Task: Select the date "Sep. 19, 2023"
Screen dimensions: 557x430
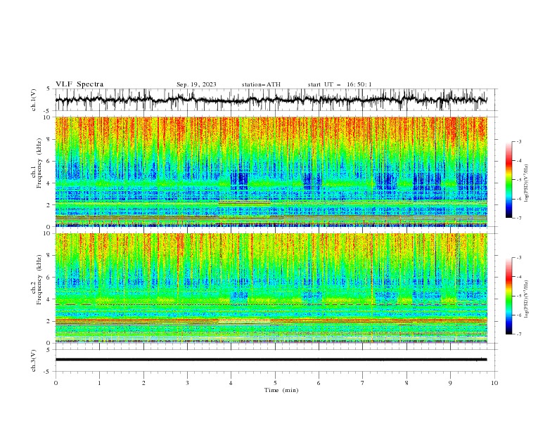Action: [x=196, y=84]
